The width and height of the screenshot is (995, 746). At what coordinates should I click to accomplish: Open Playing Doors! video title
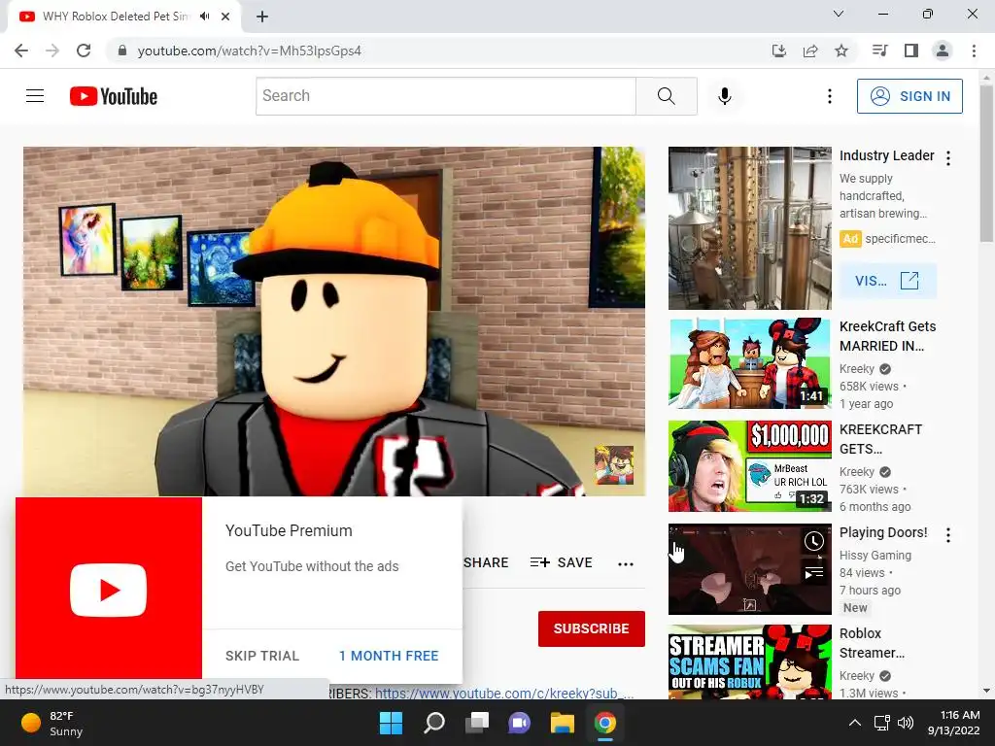point(883,533)
